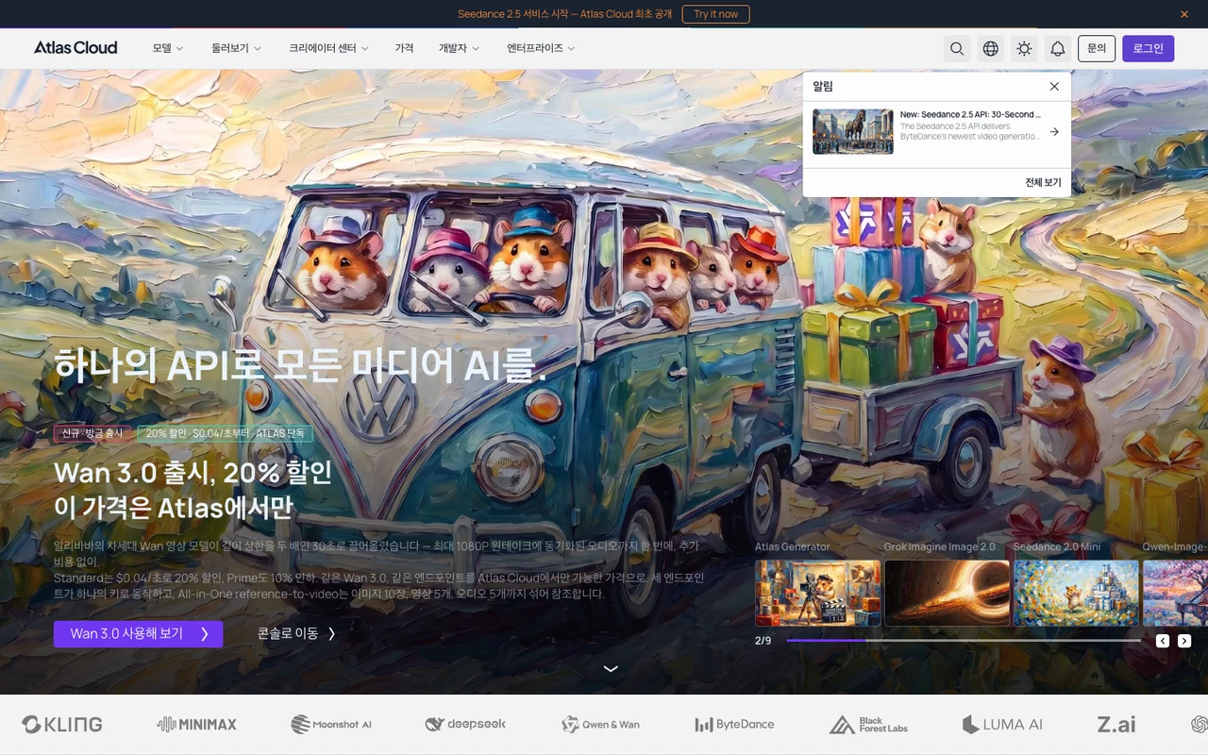The image size is (1208, 755).
Task: Select the Seedance 2.0 Mini thumbnail
Action: [1076, 594]
